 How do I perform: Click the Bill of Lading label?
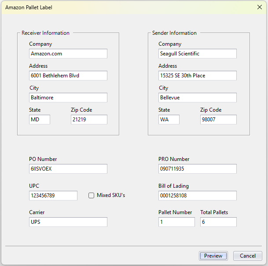tap(173, 186)
